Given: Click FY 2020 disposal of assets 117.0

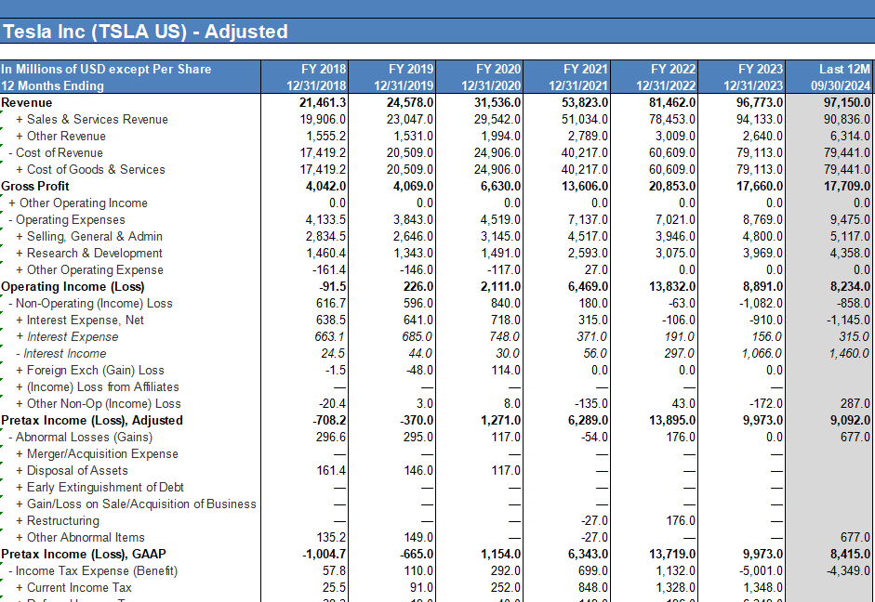Looking at the screenshot, I should pyautogui.click(x=506, y=470).
